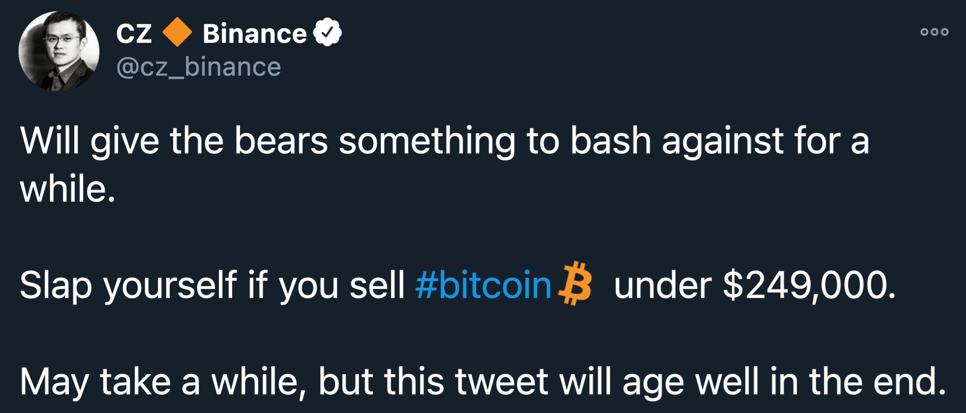Click the word "tweet" in the last sentence

pos(502,382)
